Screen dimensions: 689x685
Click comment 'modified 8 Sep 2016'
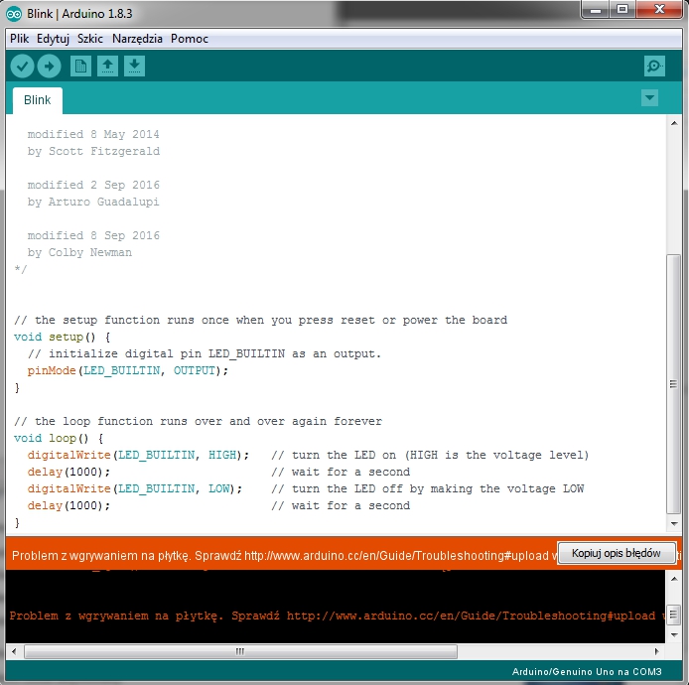(x=93, y=235)
